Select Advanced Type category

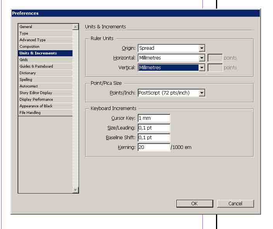tap(45, 40)
